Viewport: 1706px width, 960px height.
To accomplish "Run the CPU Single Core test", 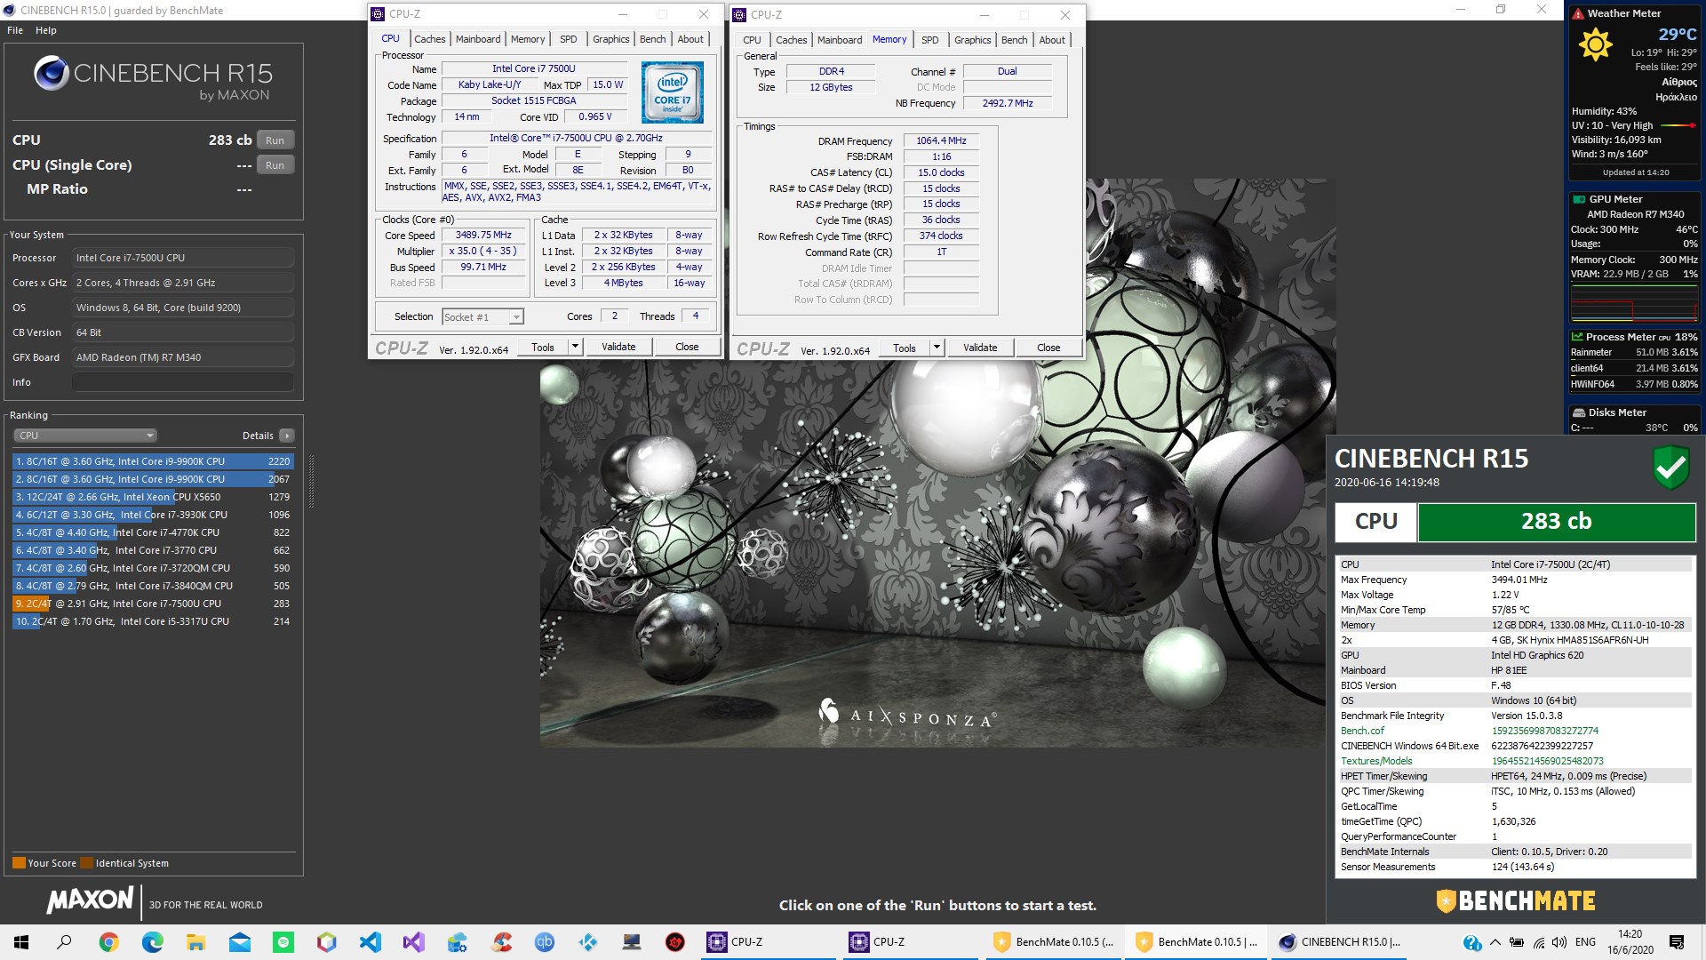I will click(x=275, y=165).
